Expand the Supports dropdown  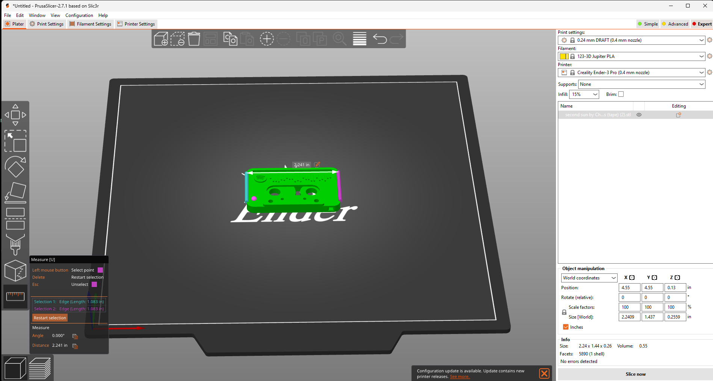coord(642,84)
